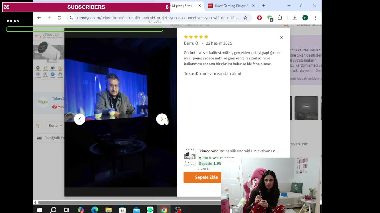Click the URL address bar

(x=157, y=18)
